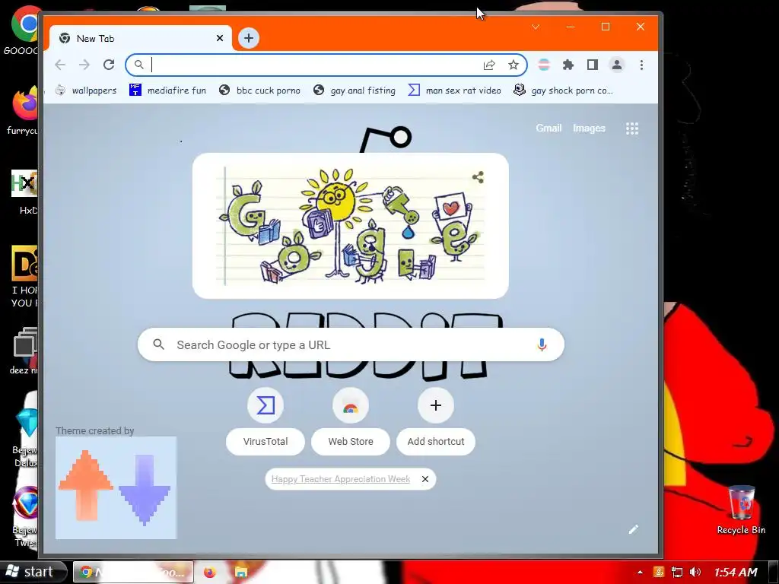Viewport: 779px width, 584px height.
Task: Open the Web Store shortcut icon
Action: click(x=350, y=406)
